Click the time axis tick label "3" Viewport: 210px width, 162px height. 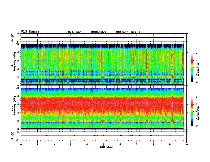click(71, 145)
